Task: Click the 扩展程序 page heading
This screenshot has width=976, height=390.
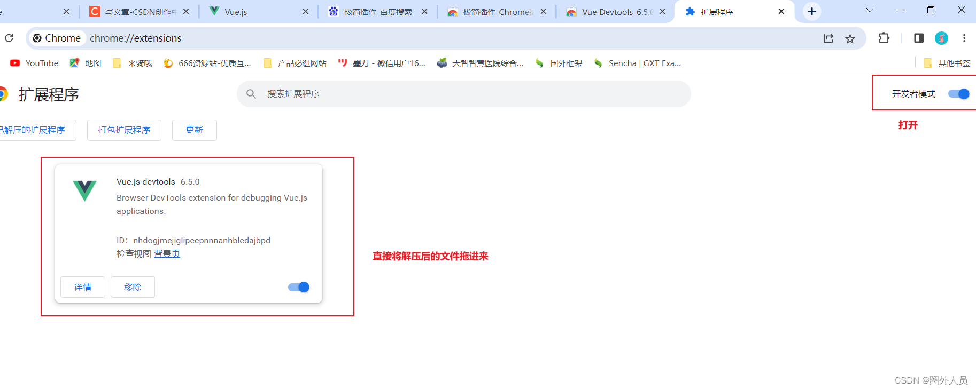Action: click(49, 94)
